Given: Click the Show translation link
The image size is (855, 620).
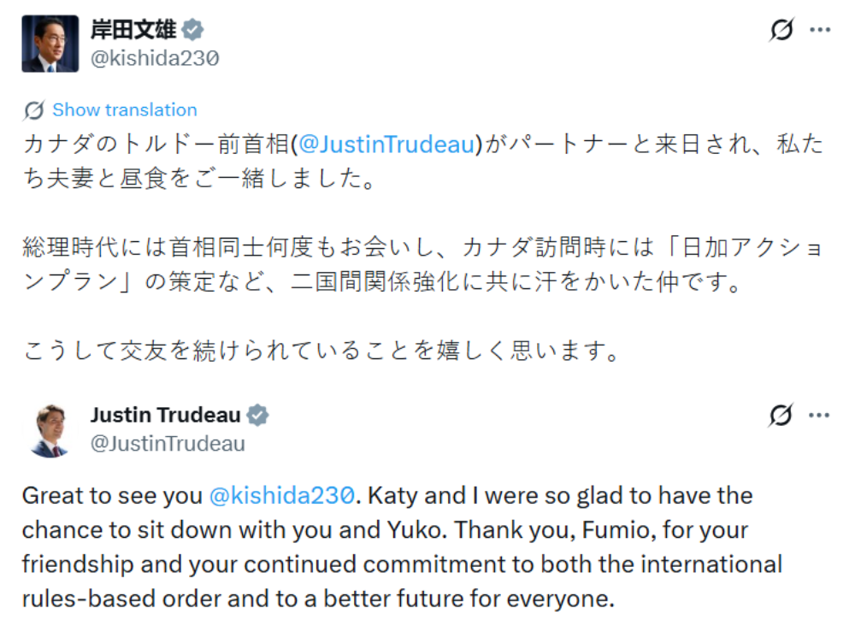Looking at the screenshot, I should 125,110.
